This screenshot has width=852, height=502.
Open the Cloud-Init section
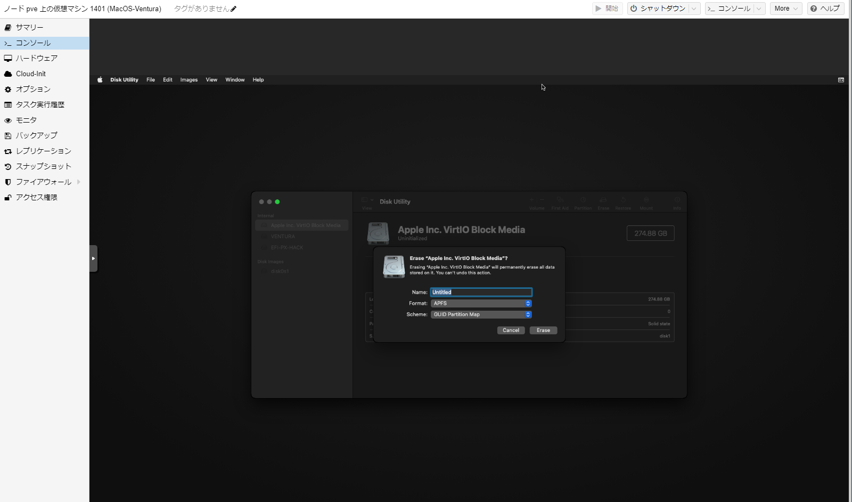point(30,74)
